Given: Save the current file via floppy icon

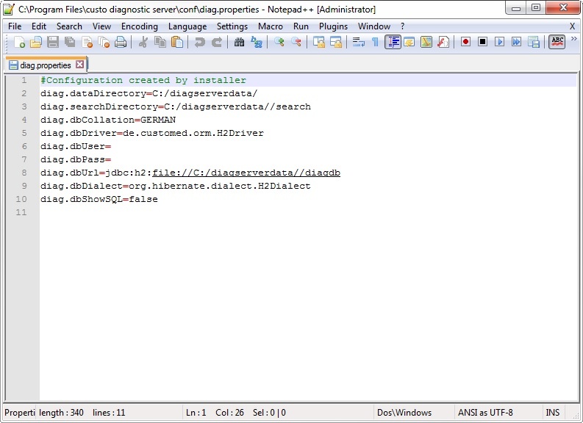Looking at the screenshot, I should click(53, 42).
